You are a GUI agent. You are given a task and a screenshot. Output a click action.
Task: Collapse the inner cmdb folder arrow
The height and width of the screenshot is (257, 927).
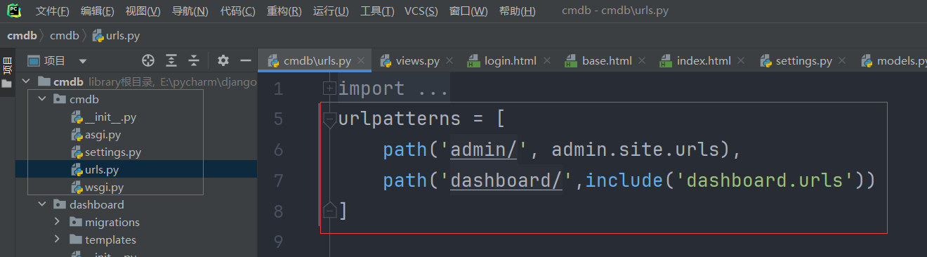coord(42,99)
